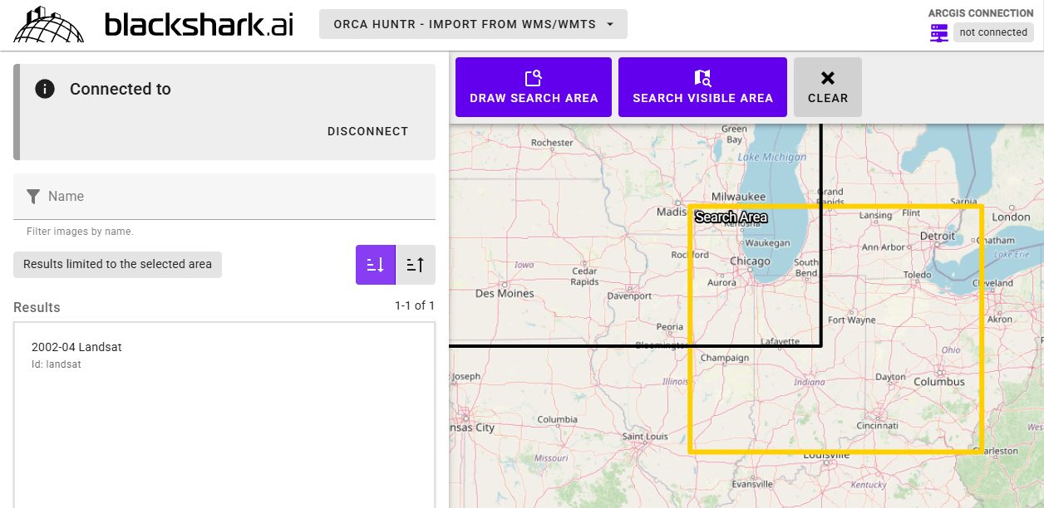Click the DISCONNECT button
Image resolution: width=1044 pixels, height=508 pixels.
[x=367, y=131]
